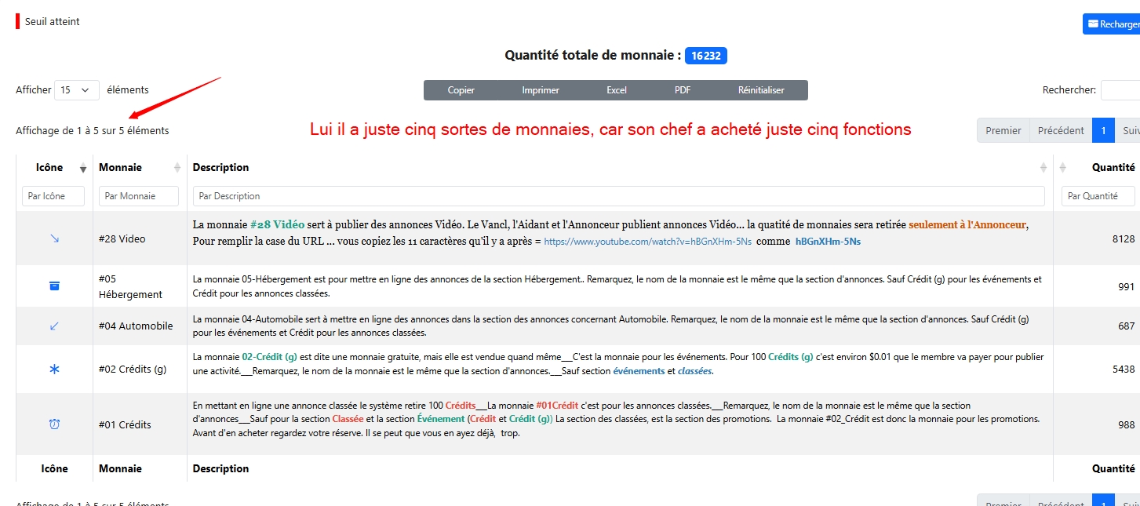Sort by the Description column sort arrows
Viewport: 1140px width, 506px height.
pyautogui.click(x=1043, y=167)
